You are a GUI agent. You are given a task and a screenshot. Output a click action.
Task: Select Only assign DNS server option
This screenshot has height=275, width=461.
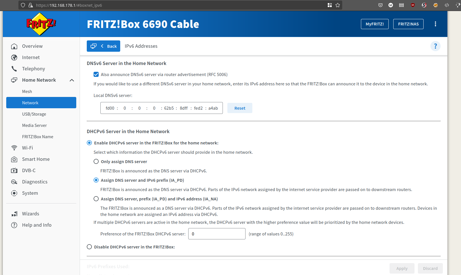(x=96, y=161)
